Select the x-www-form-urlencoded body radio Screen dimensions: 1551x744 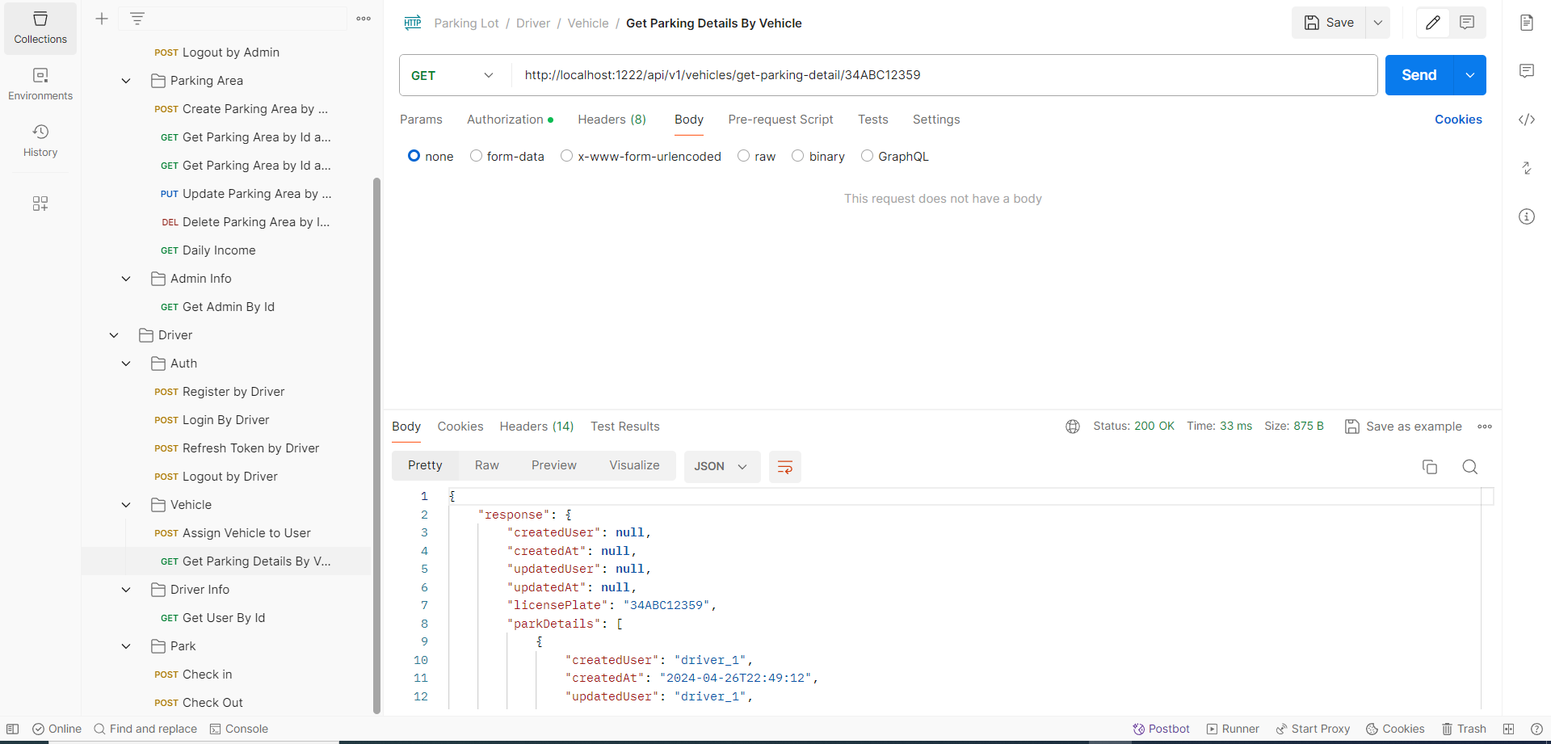[x=566, y=156]
